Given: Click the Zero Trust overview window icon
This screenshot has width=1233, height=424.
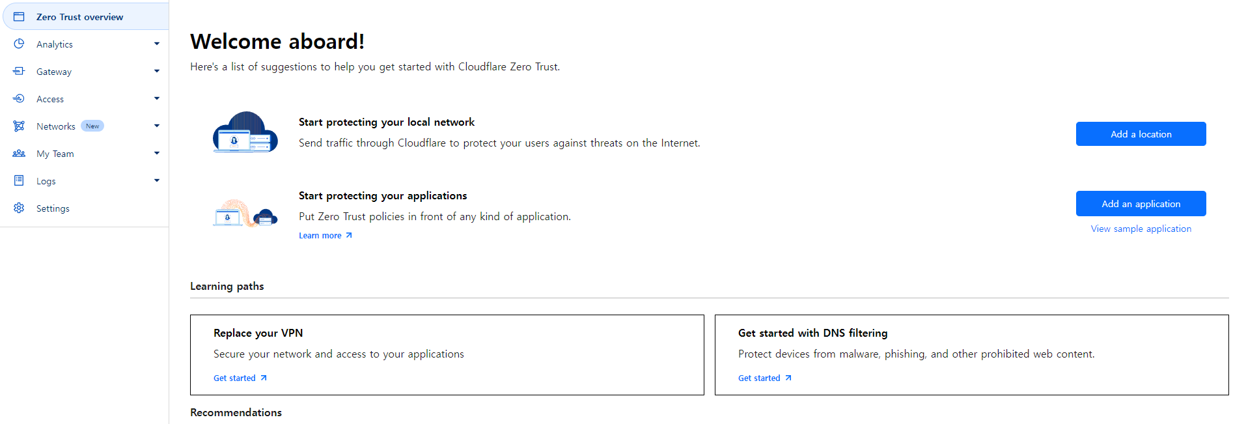Looking at the screenshot, I should [19, 17].
